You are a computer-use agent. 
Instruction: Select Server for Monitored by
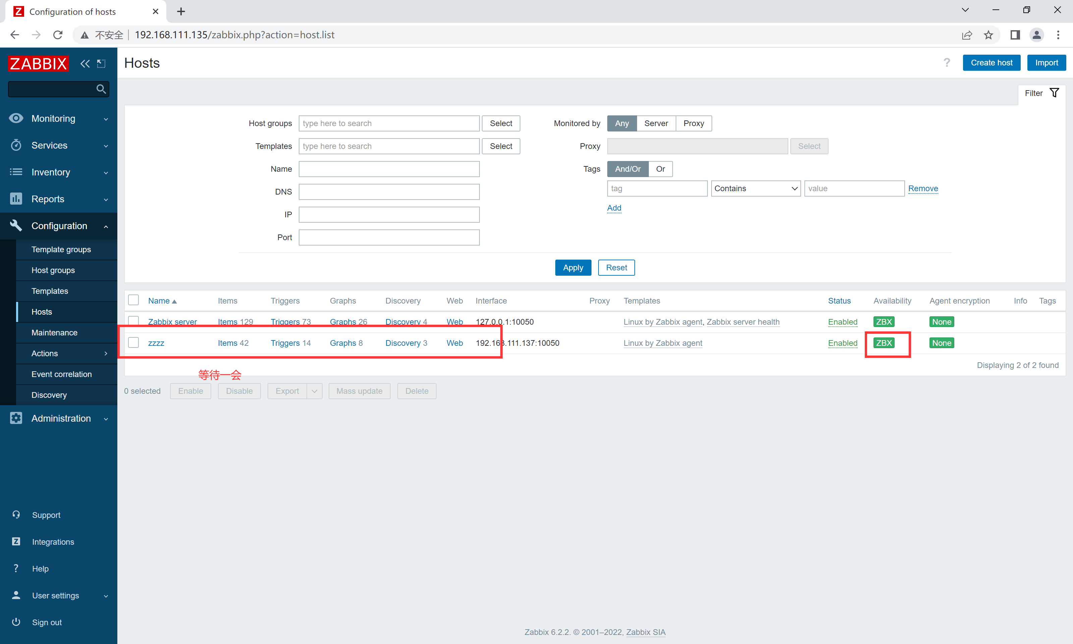(656, 123)
